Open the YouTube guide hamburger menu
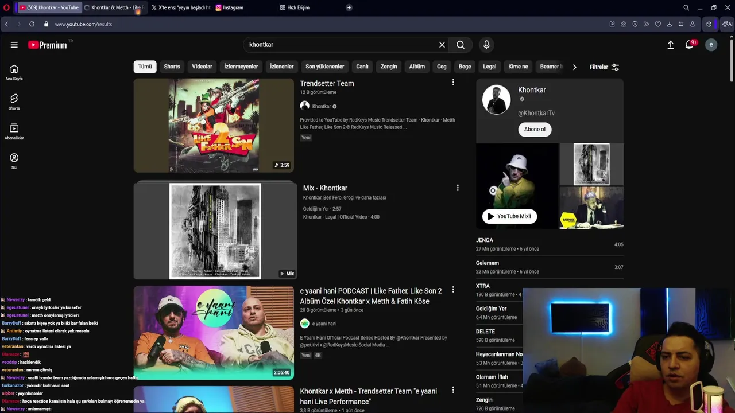The image size is (735, 413). (14, 45)
